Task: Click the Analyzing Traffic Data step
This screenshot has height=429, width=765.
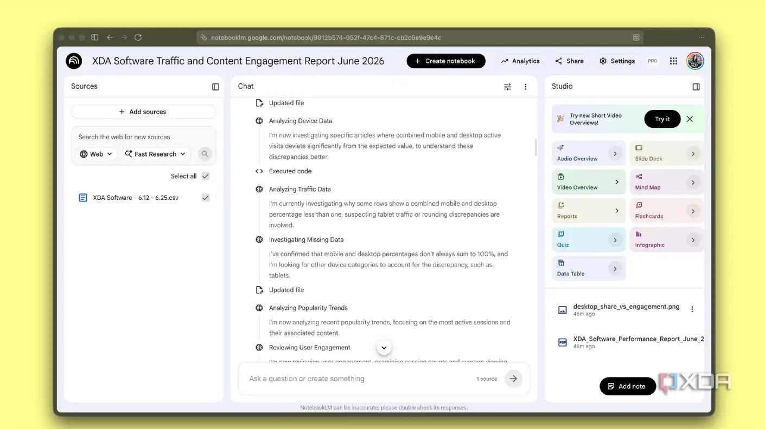Action: [x=299, y=189]
